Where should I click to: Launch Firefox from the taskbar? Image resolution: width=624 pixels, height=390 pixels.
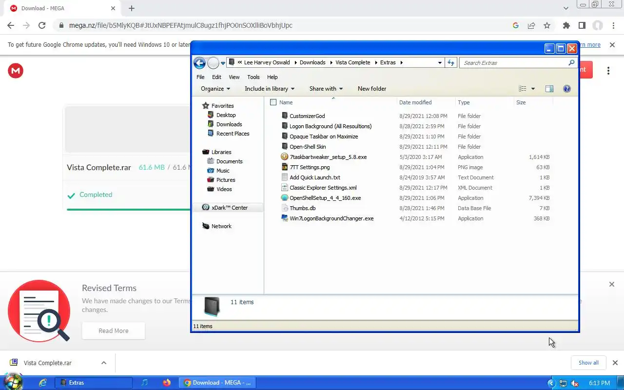[x=167, y=383]
